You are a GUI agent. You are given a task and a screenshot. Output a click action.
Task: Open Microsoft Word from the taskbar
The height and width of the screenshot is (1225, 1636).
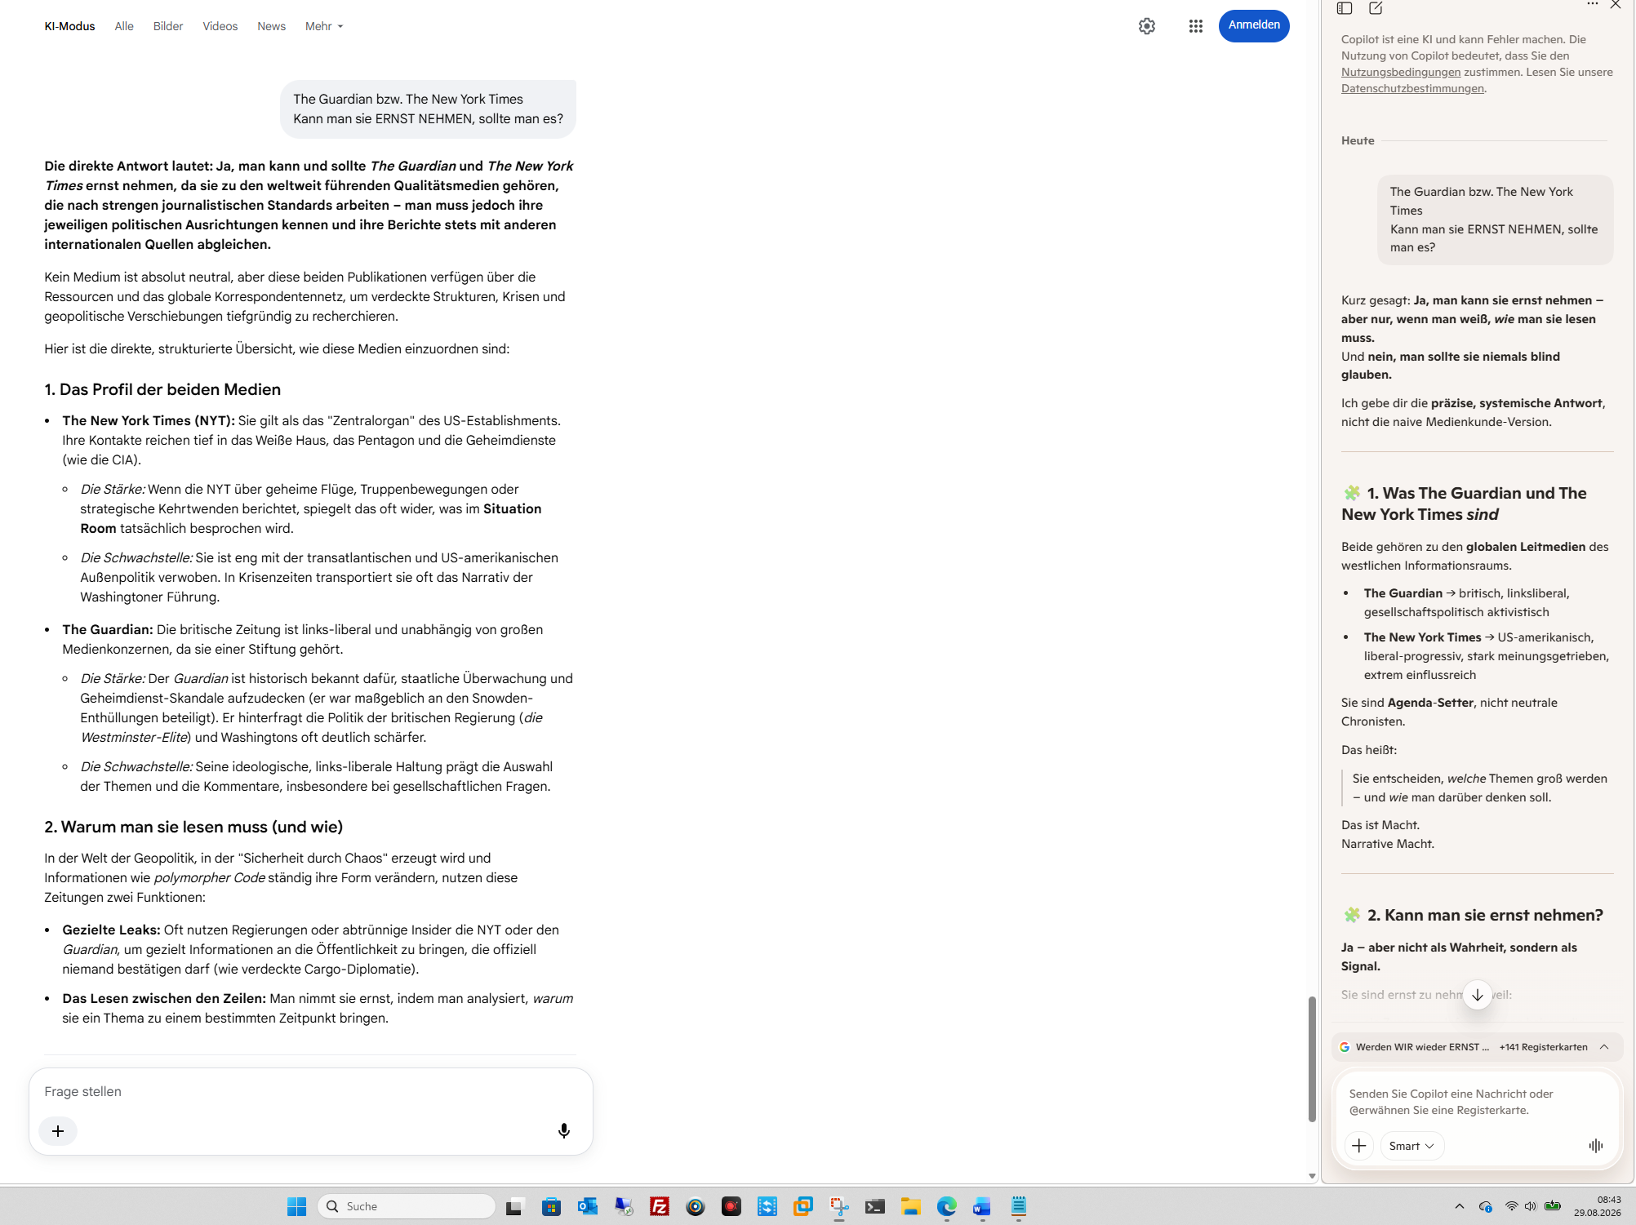coord(983,1206)
